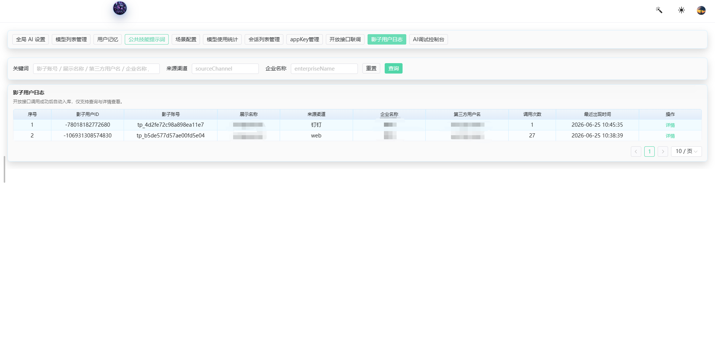Click the enterpriseName input field

point(324,69)
